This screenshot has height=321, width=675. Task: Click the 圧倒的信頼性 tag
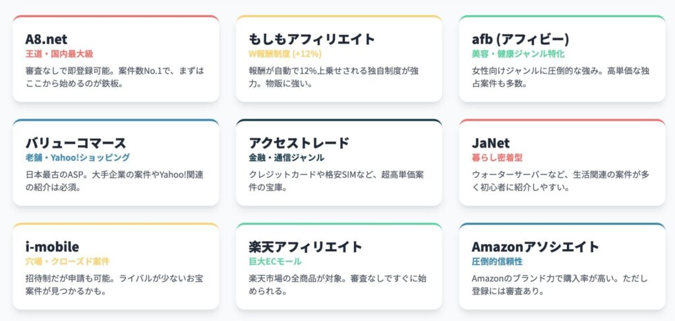pos(497,261)
